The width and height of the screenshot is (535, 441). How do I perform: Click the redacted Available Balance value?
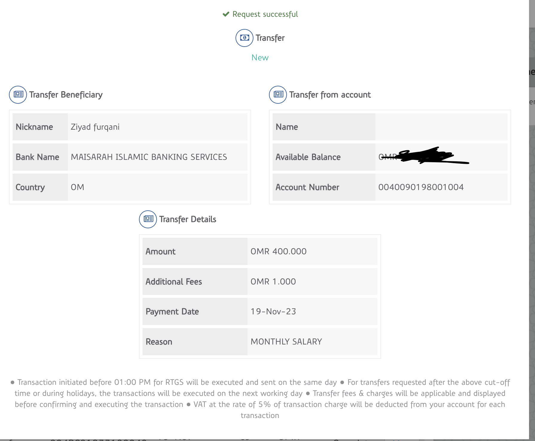click(423, 157)
